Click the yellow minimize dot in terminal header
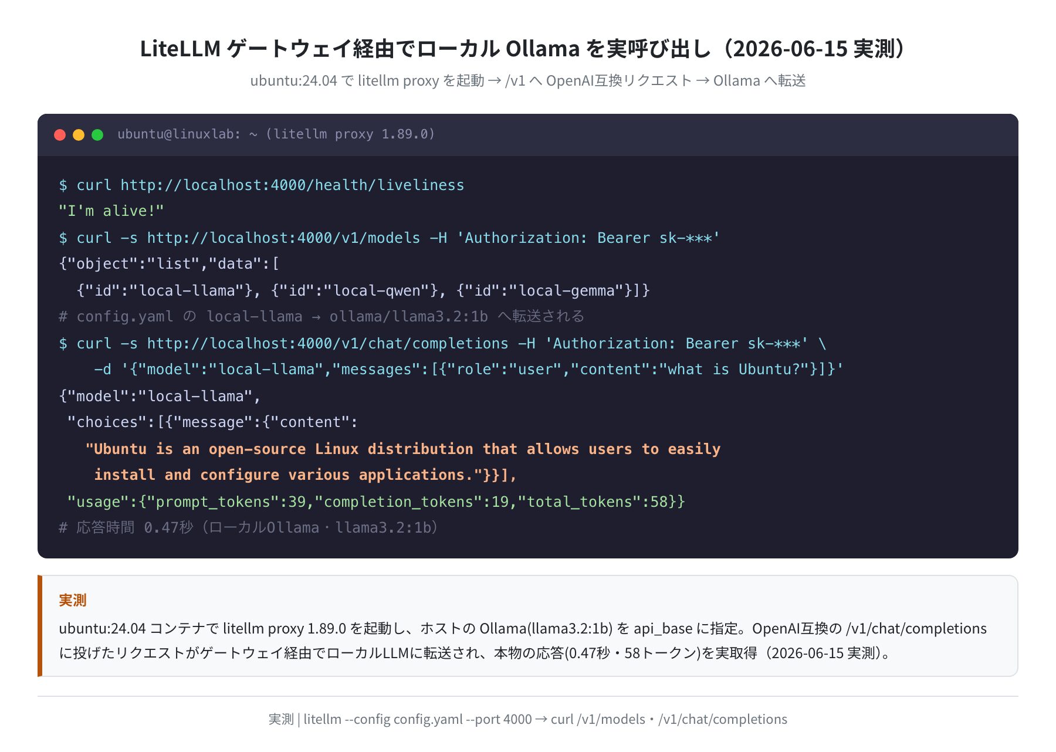This screenshot has width=1056, height=752. [x=79, y=135]
